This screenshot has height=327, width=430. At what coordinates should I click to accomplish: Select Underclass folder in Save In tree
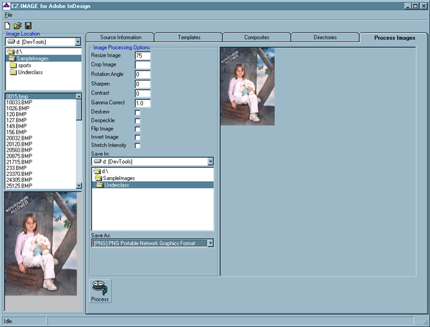[153, 185]
